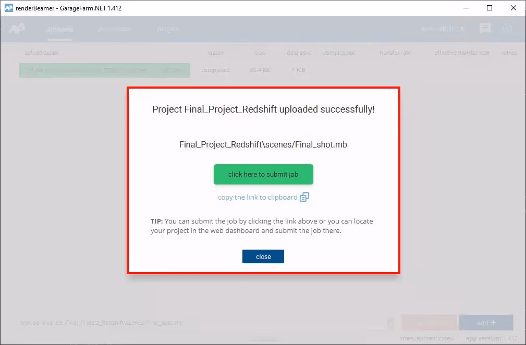This screenshot has height=345, width=526.
Task: Click the renderBeamer logo in the header
Action: pyautogui.click(x=17, y=29)
